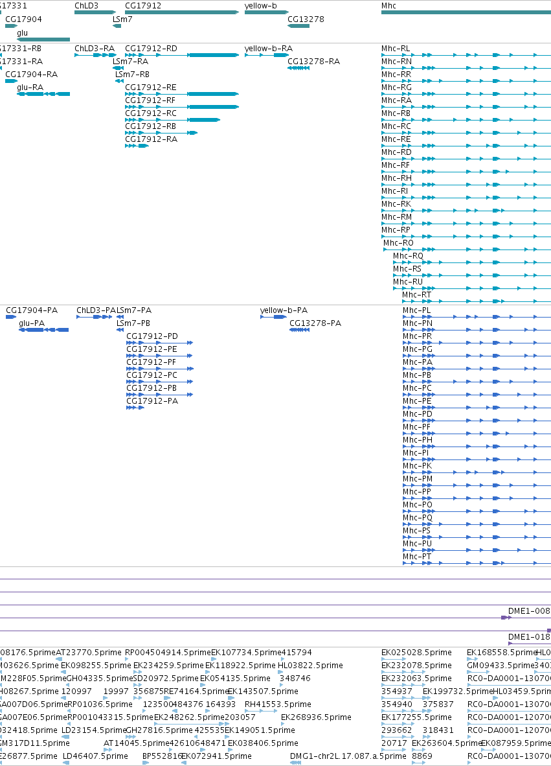Select the Mhc gene label
This screenshot has width=551, height=766.
pos(388,6)
